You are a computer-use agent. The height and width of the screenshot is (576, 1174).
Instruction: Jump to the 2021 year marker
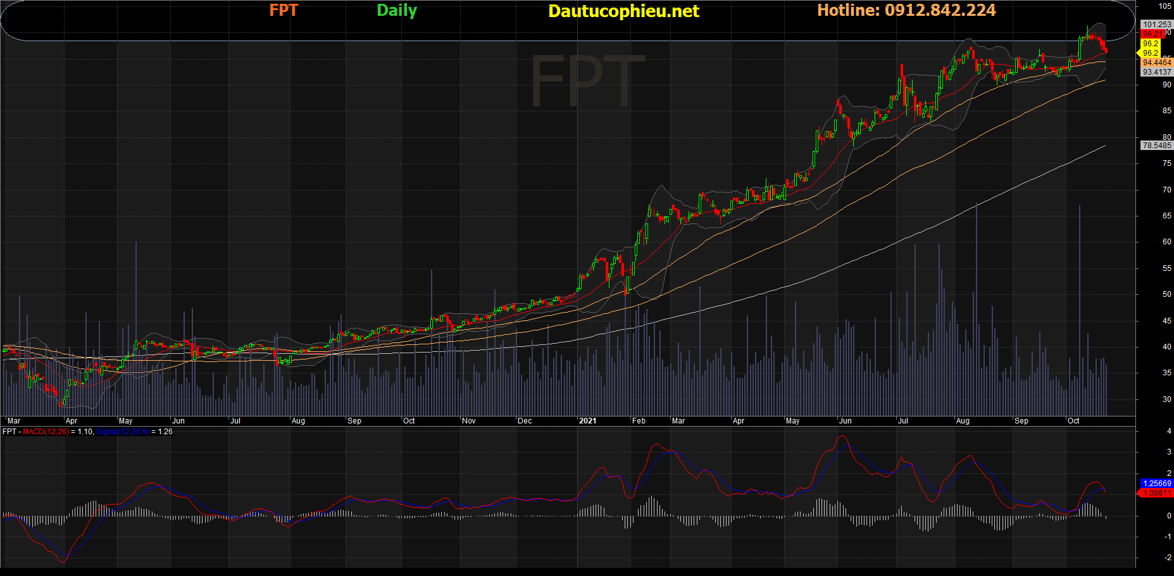[587, 421]
